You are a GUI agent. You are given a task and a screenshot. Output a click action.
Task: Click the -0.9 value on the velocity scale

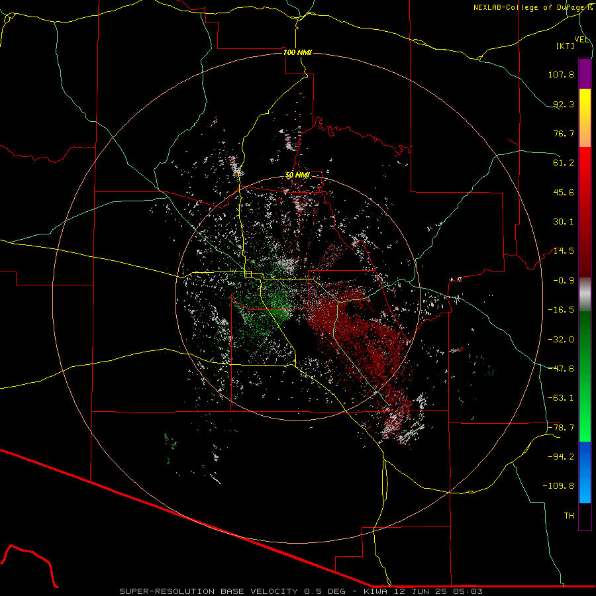coord(564,281)
